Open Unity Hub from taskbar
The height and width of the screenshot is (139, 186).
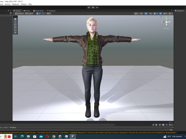(x=60, y=136)
